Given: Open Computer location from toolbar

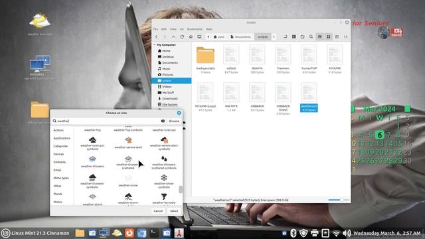Looking at the screenshot, I should 199,37.
